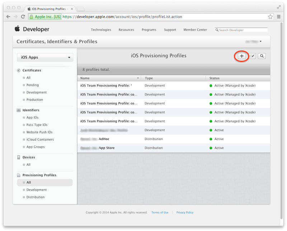Navigate back using the browser back arrow
Image resolution: width=287 pixels, height=231 pixels.
point(8,16)
